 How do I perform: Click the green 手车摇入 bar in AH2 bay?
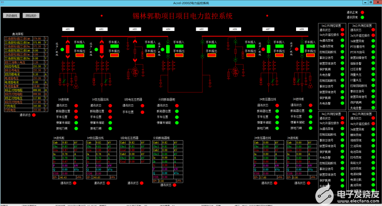pyautogui.click(x=115, y=46)
